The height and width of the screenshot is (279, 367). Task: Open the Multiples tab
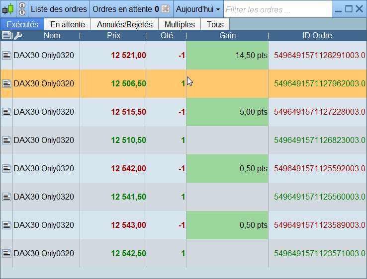(x=180, y=24)
